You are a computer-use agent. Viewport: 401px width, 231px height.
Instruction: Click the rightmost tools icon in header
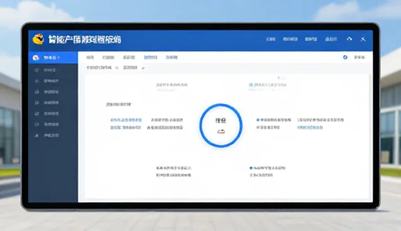363,39
